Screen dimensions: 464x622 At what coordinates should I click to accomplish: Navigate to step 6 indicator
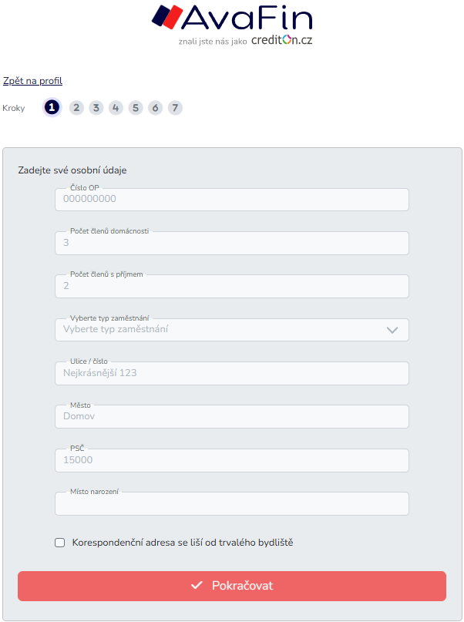tap(155, 108)
